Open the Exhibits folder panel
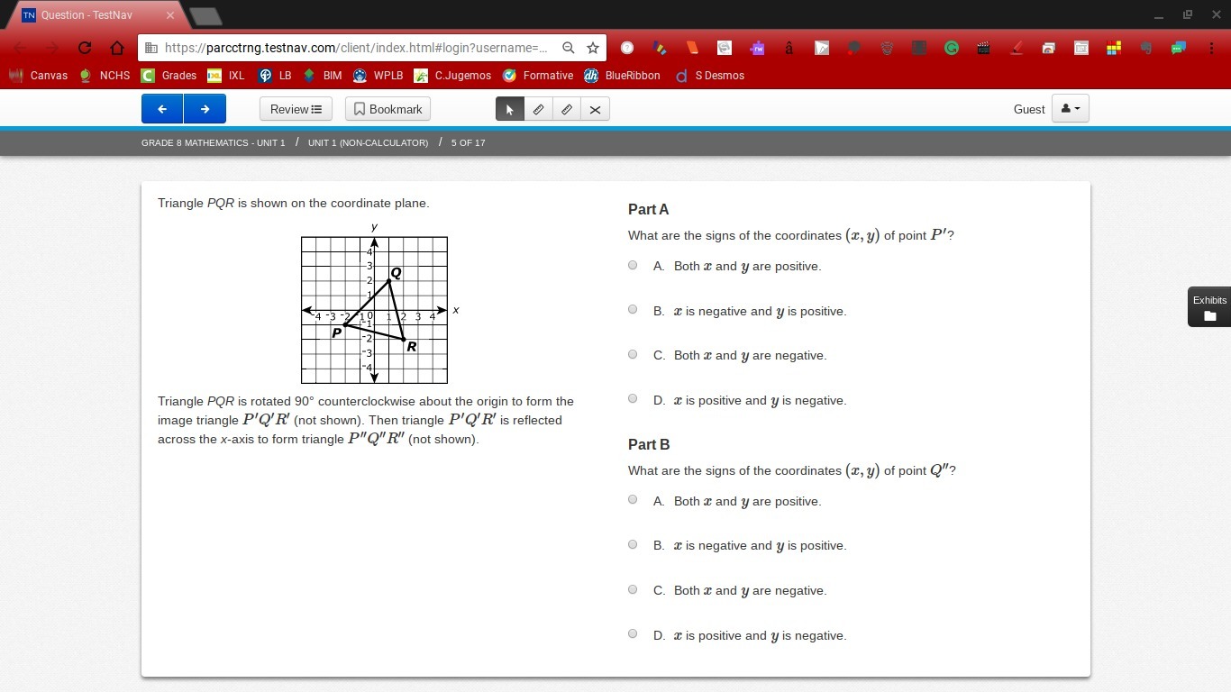This screenshot has height=692, width=1231. coord(1209,307)
